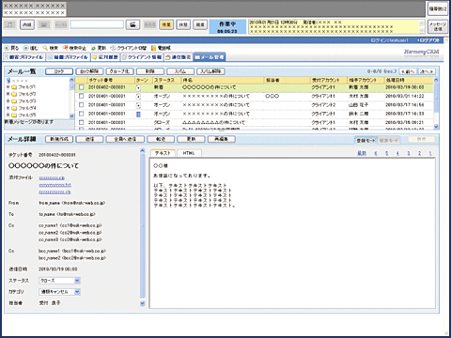This screenshot has height=338, width=451.
Task: Open the メール管理 tab
Action: (210, 57)
